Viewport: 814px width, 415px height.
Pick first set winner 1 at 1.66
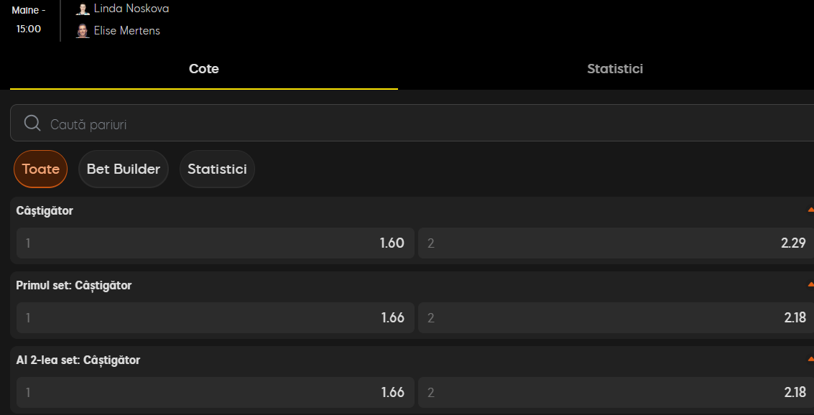click(x=216, y=317)
